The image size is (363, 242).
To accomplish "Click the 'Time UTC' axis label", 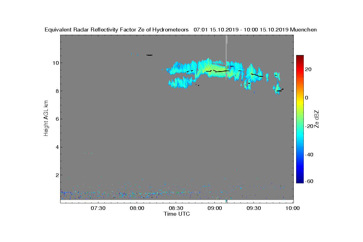I will pyautogui.click(x=177, y=214).
